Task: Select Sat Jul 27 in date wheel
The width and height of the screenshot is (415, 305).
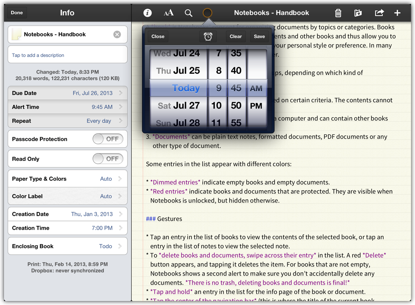Action: point(179,106)
